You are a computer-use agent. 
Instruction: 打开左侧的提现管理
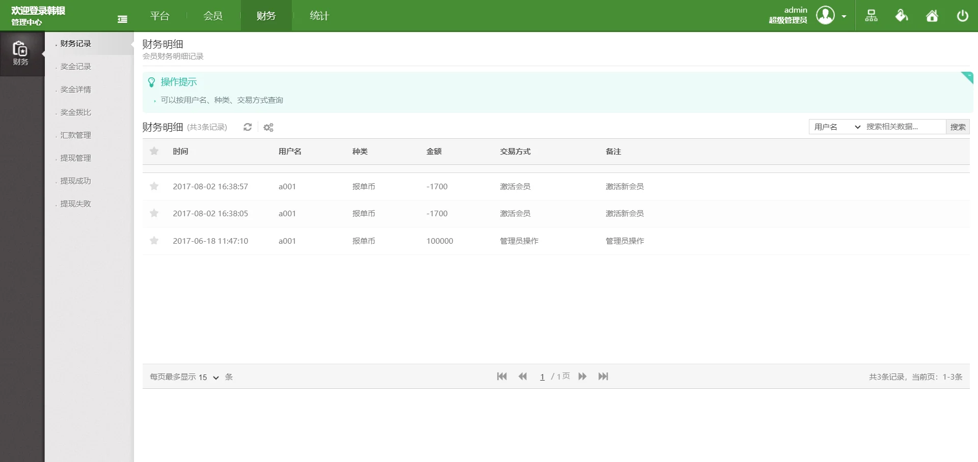pyautogui.click(x=75, y=158)
